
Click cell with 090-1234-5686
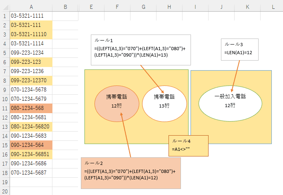click(31, 164)
